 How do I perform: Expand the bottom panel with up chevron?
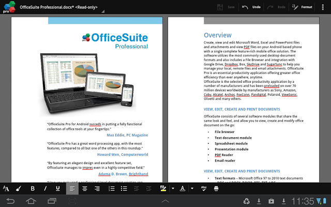(x=165, y=200)
